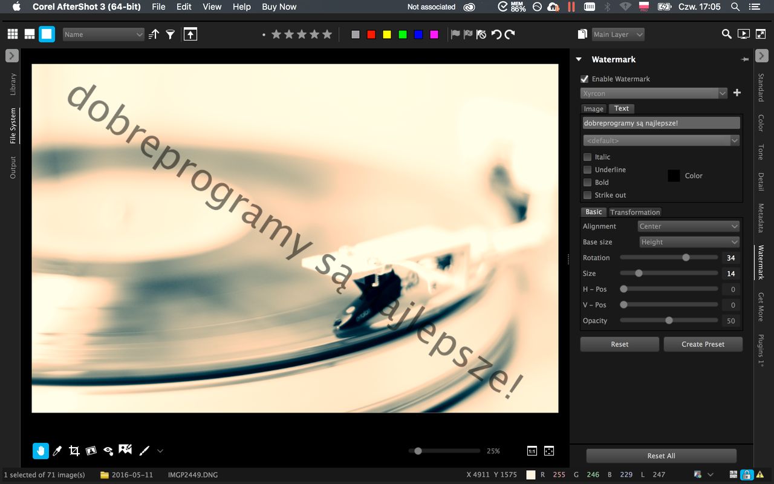Image resolution: width=774 pixels, height=484 pixels.
Task: Pick the white balance eyedropper tool
Action: 57,451
